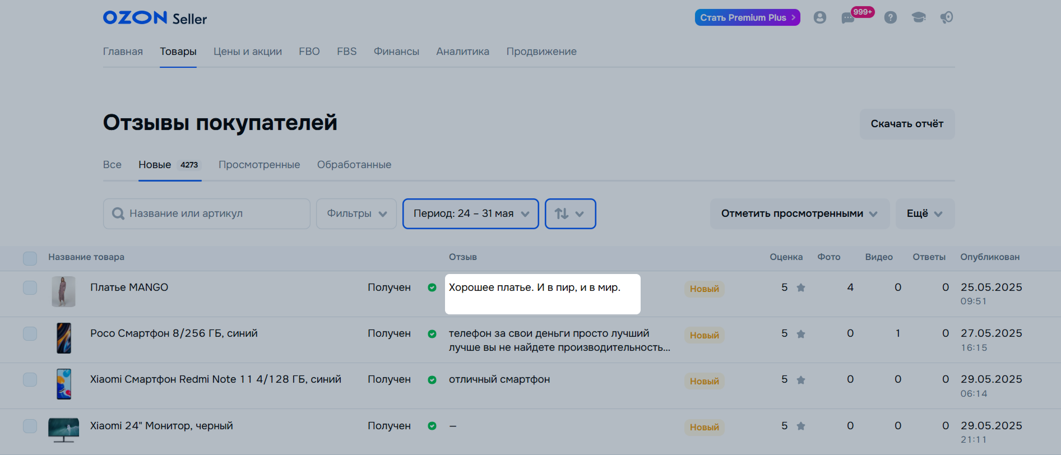1061x455 pixels.
Task: Open the Платье MANGO product name
Action: pos(129,287)
